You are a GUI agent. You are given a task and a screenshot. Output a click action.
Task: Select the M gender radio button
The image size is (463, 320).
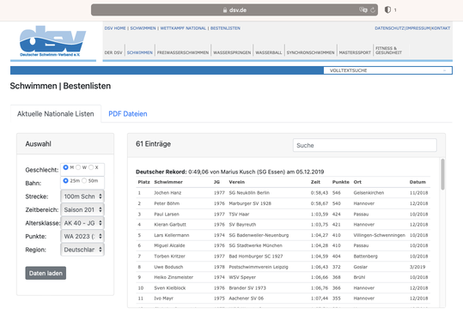click(65, 167)
